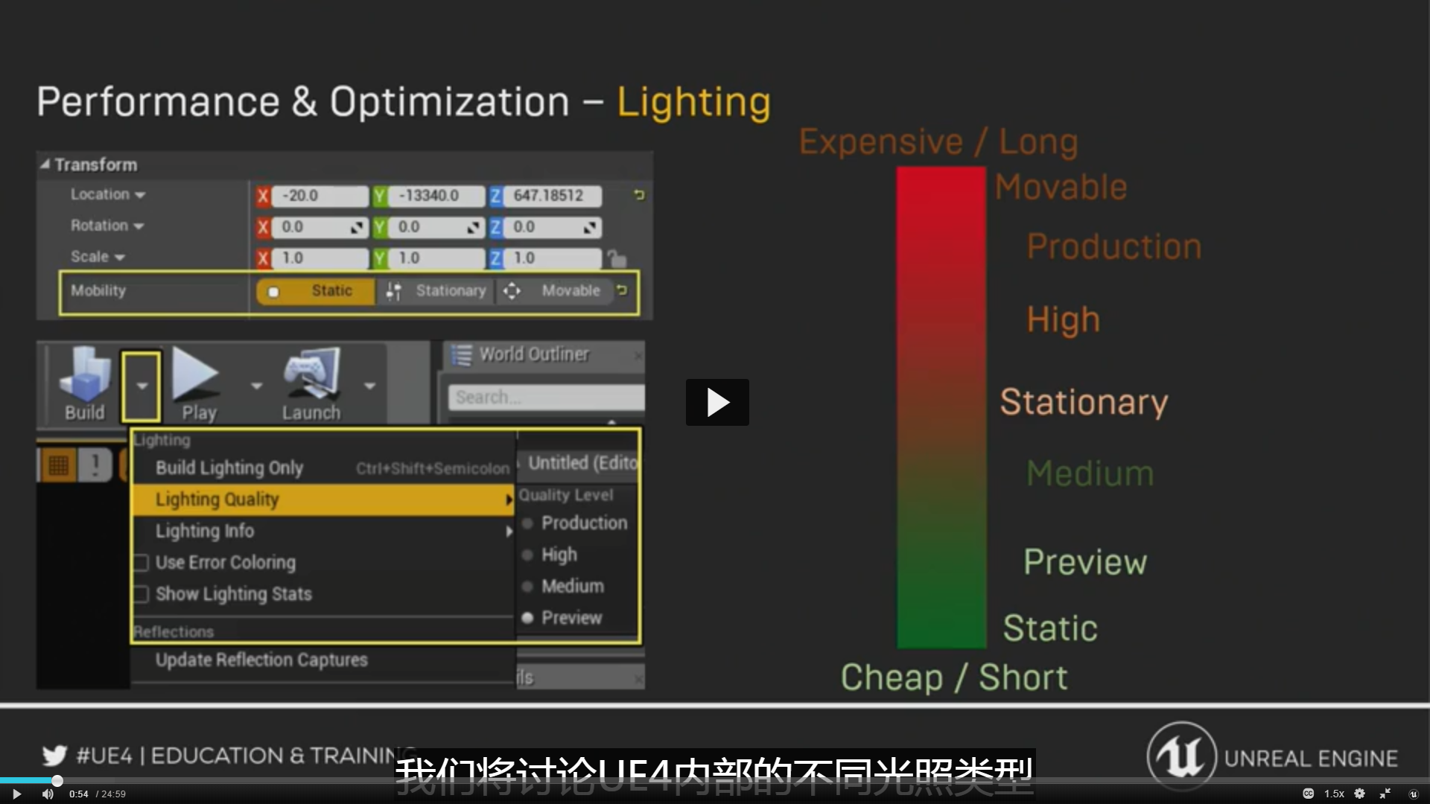This screenshot has height=804, width=1430.
Task: Choose Update Reflection Captures
Action: 261,660
